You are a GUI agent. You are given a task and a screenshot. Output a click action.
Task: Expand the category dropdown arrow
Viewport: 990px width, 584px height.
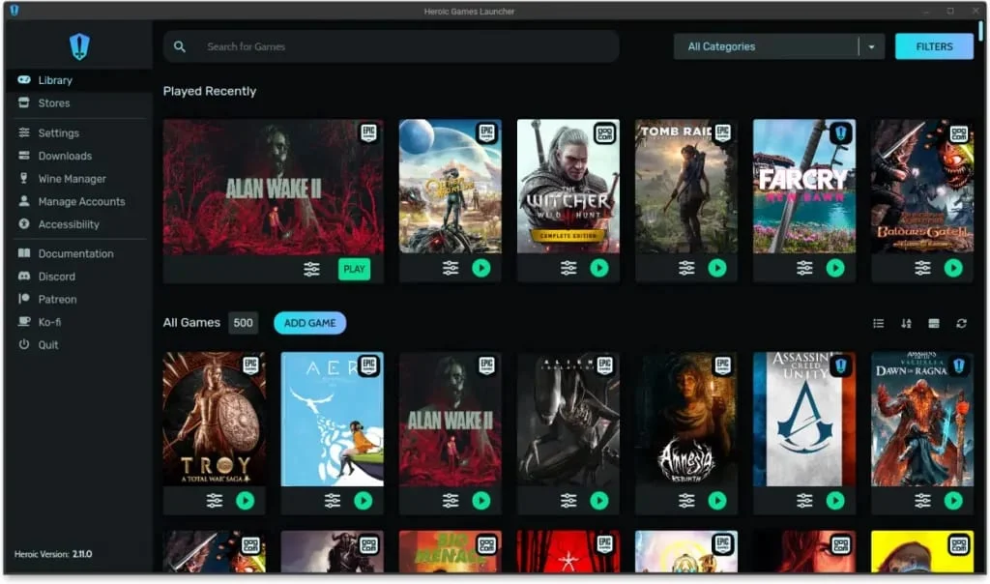(x=871, y=46)
